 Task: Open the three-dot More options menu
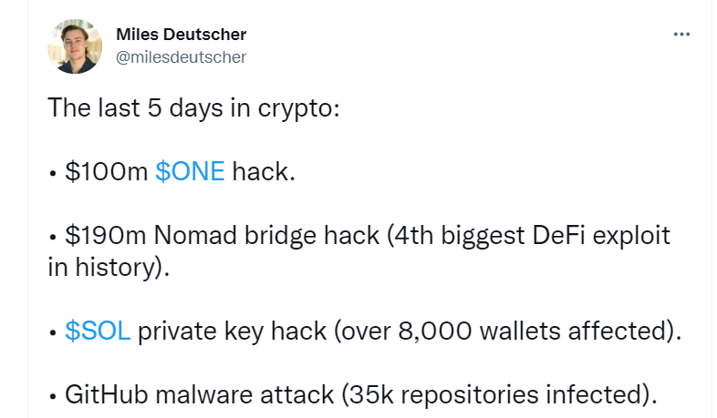pos(681,35)
